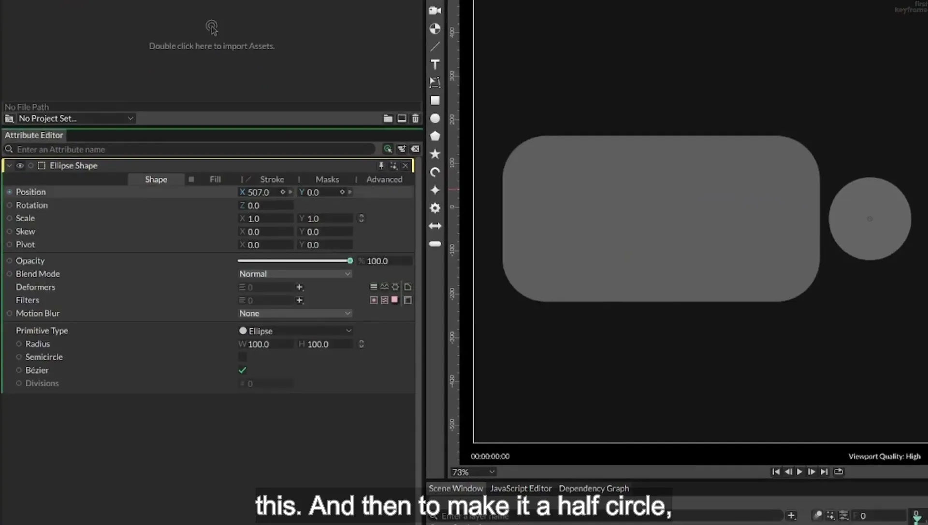The height and width of the screenshot is (525, 928).
Task: Open the Primitive Type Ellipse dropdown
Action: (294, 331)
